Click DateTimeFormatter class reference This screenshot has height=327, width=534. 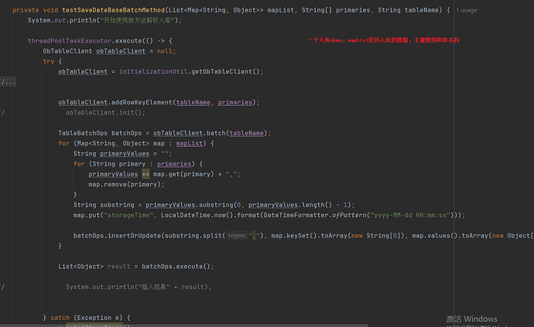[x=296, y=215]
